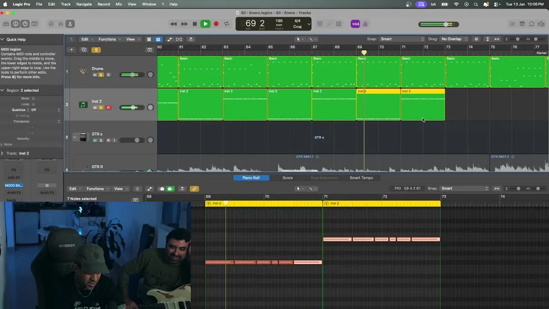549x309 pixels.
Task: Switch to the Smart Tempo tab
Action: 361,178
